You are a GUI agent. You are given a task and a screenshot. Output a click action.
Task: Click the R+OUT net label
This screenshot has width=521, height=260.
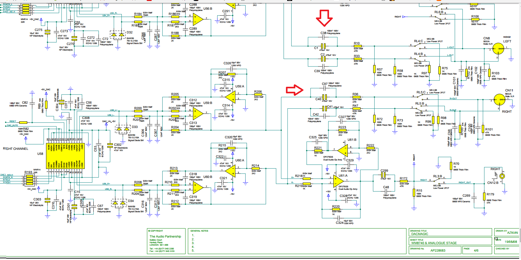453,99
